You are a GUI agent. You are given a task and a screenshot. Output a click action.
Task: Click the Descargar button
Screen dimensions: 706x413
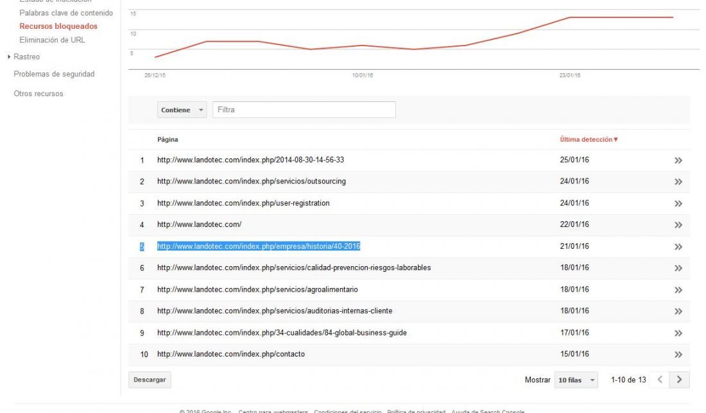point(150,380)
